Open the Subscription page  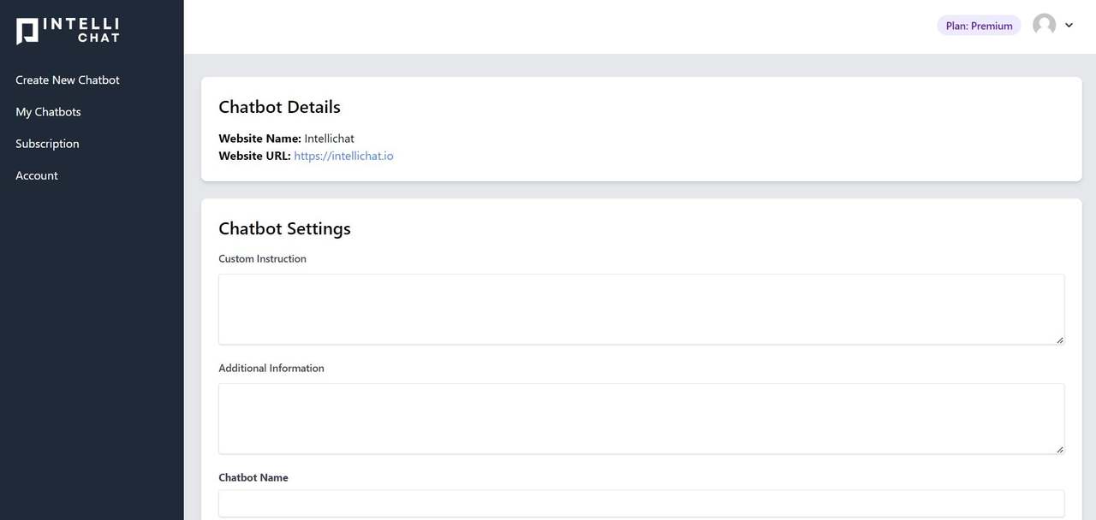tap(47, 144)
